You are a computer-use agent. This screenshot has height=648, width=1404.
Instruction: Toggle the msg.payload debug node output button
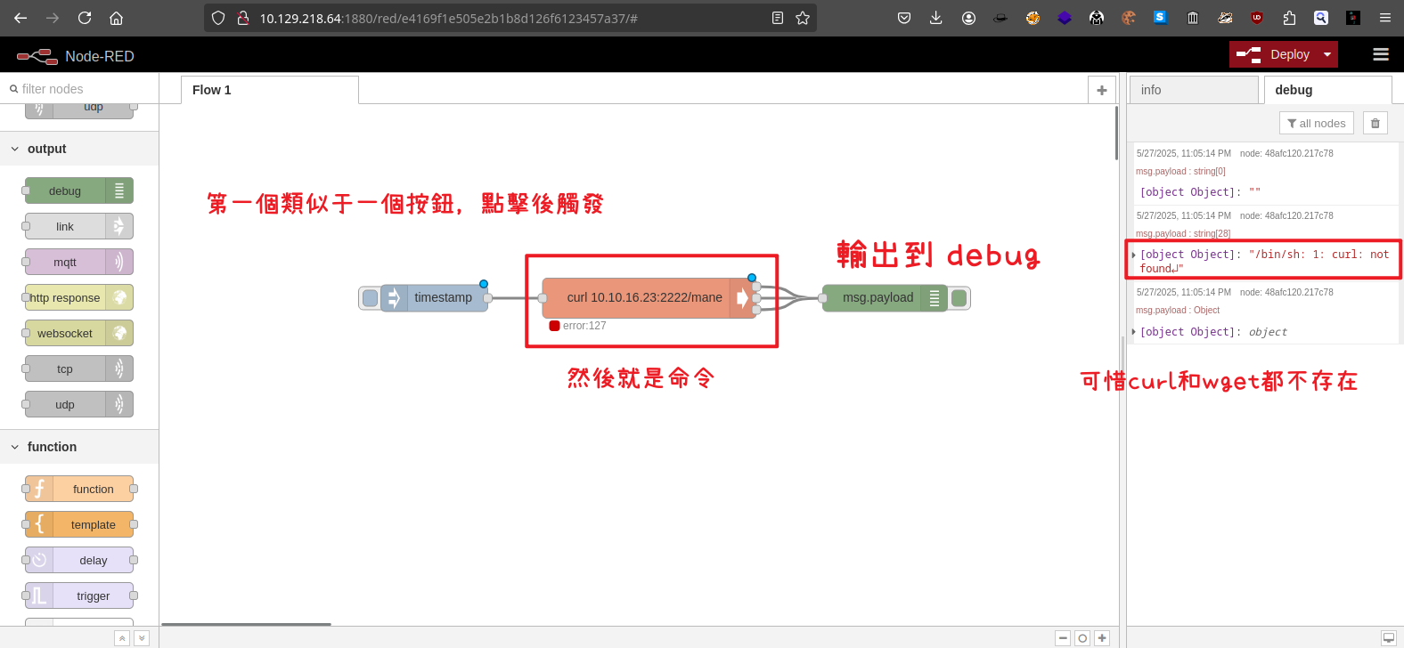[x=959, y=298]
